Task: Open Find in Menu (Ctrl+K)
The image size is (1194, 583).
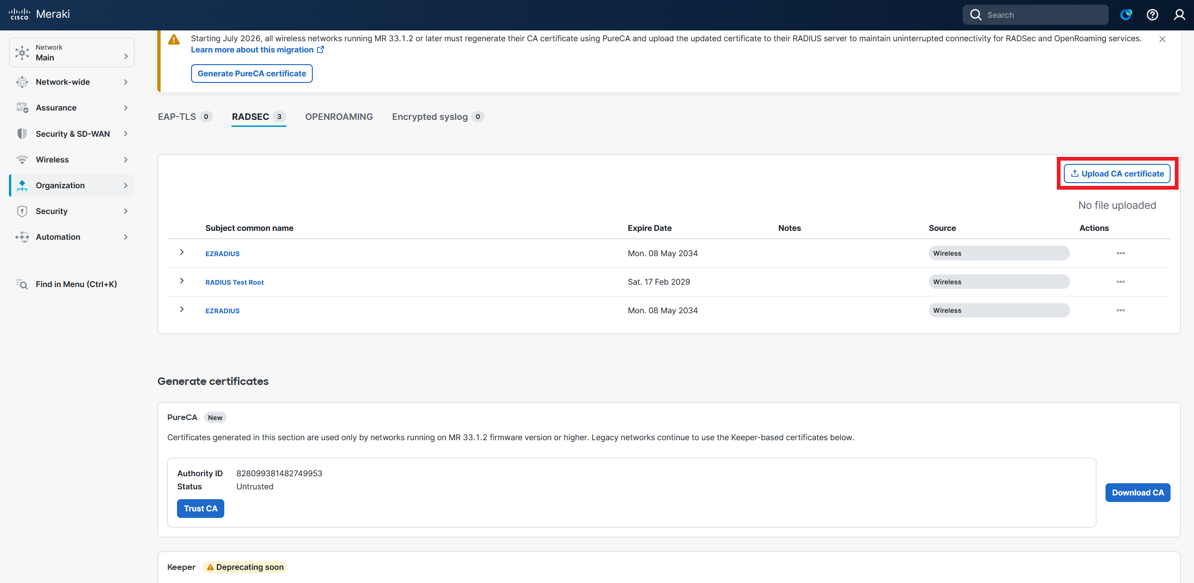Action: tap(72, 284)
